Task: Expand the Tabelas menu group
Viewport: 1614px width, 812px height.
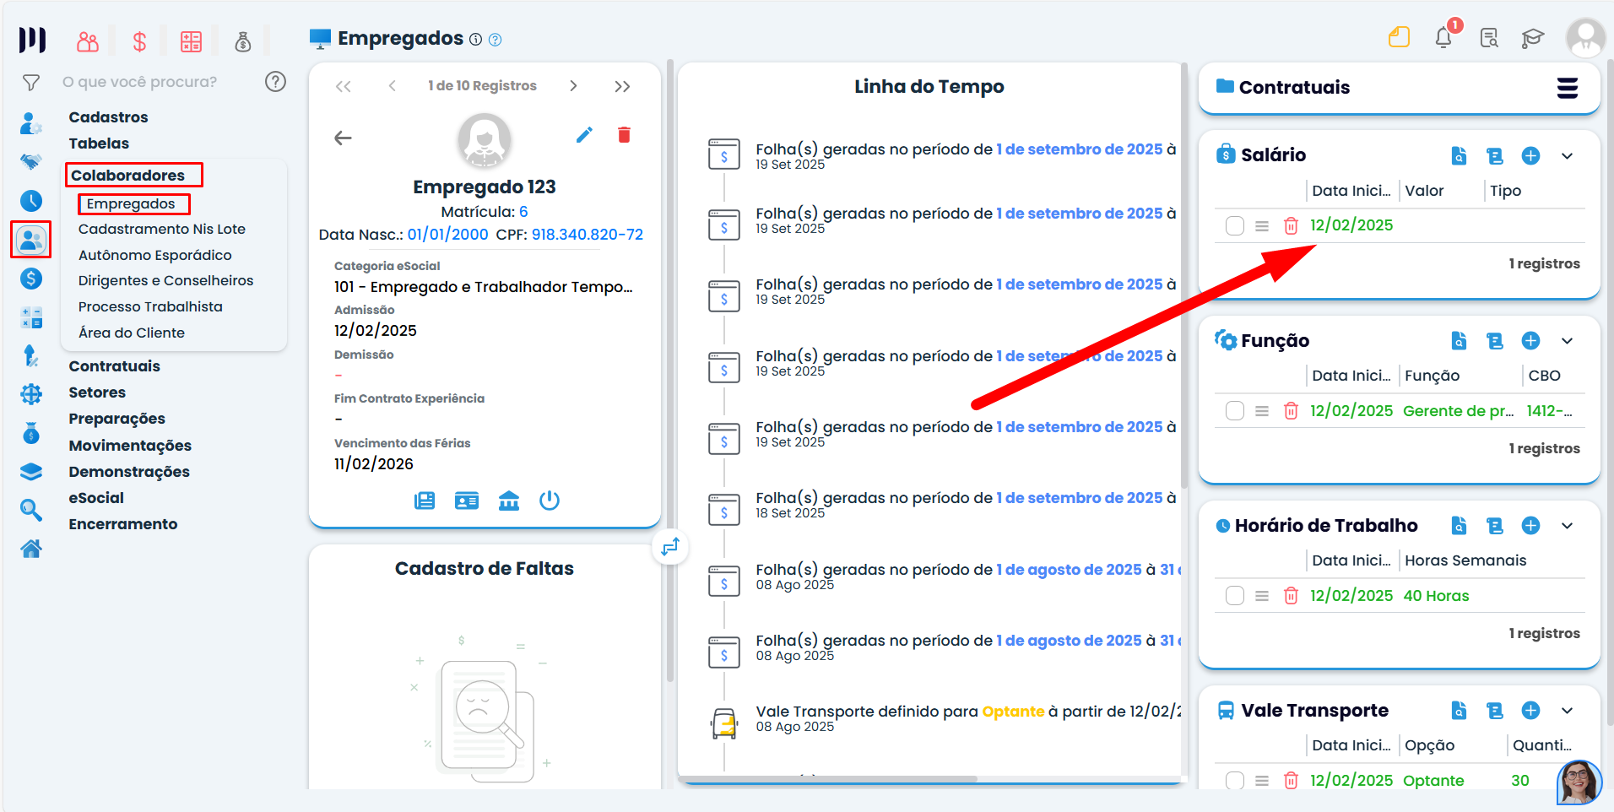Action: pos(99,143)
